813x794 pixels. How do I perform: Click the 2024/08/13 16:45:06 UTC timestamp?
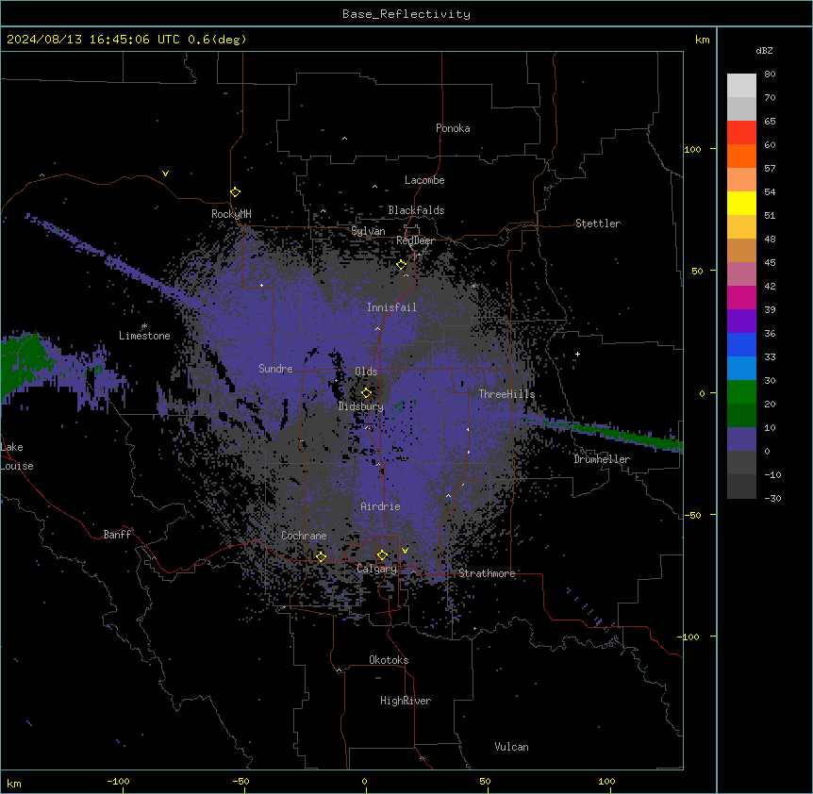pos(126,40)
